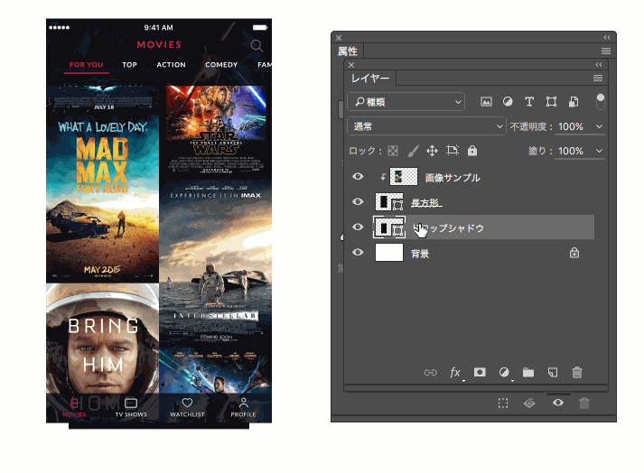Open 不透明度 opacity dropdown arrow

[x=599, y=126]
